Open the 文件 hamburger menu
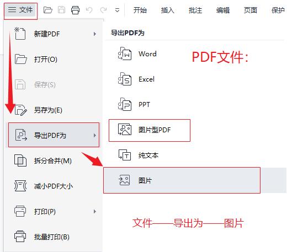The height and width of the screenshot is (252, 287). point(20,10)
